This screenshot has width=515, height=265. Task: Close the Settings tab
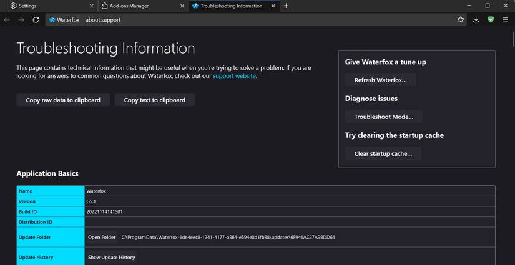91,6
